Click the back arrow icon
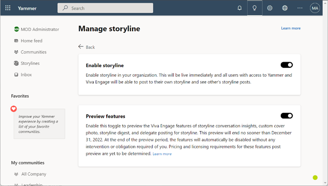Image resolution: width=328 pixels, height=186 pixels. [x=81, y=47]
